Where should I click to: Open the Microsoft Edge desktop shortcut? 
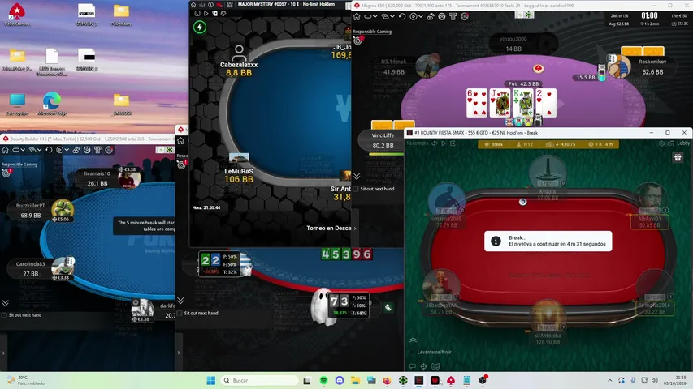coord(52,104)
